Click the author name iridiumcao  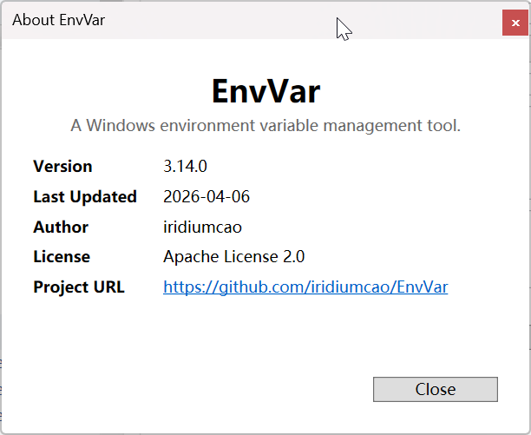click(x=203, y=227)
